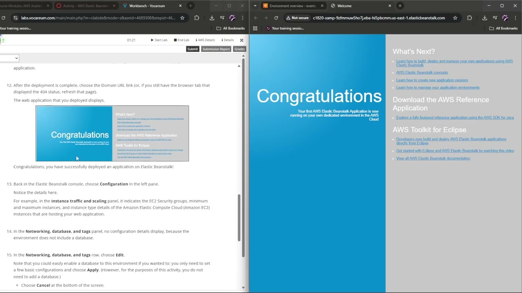Open extensions in the left browser window
Image resolution: width=522 pixels, height=293 pixels.
(x=197, y=18)
